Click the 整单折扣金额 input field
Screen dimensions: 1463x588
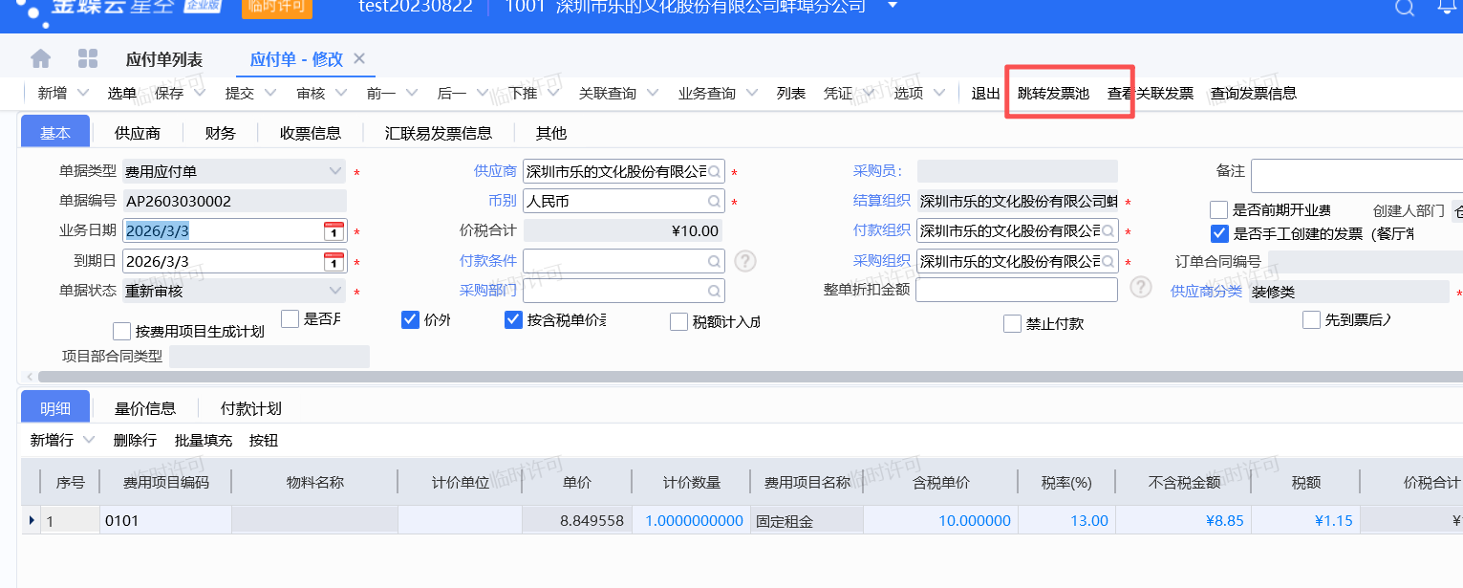[1016, 290]
